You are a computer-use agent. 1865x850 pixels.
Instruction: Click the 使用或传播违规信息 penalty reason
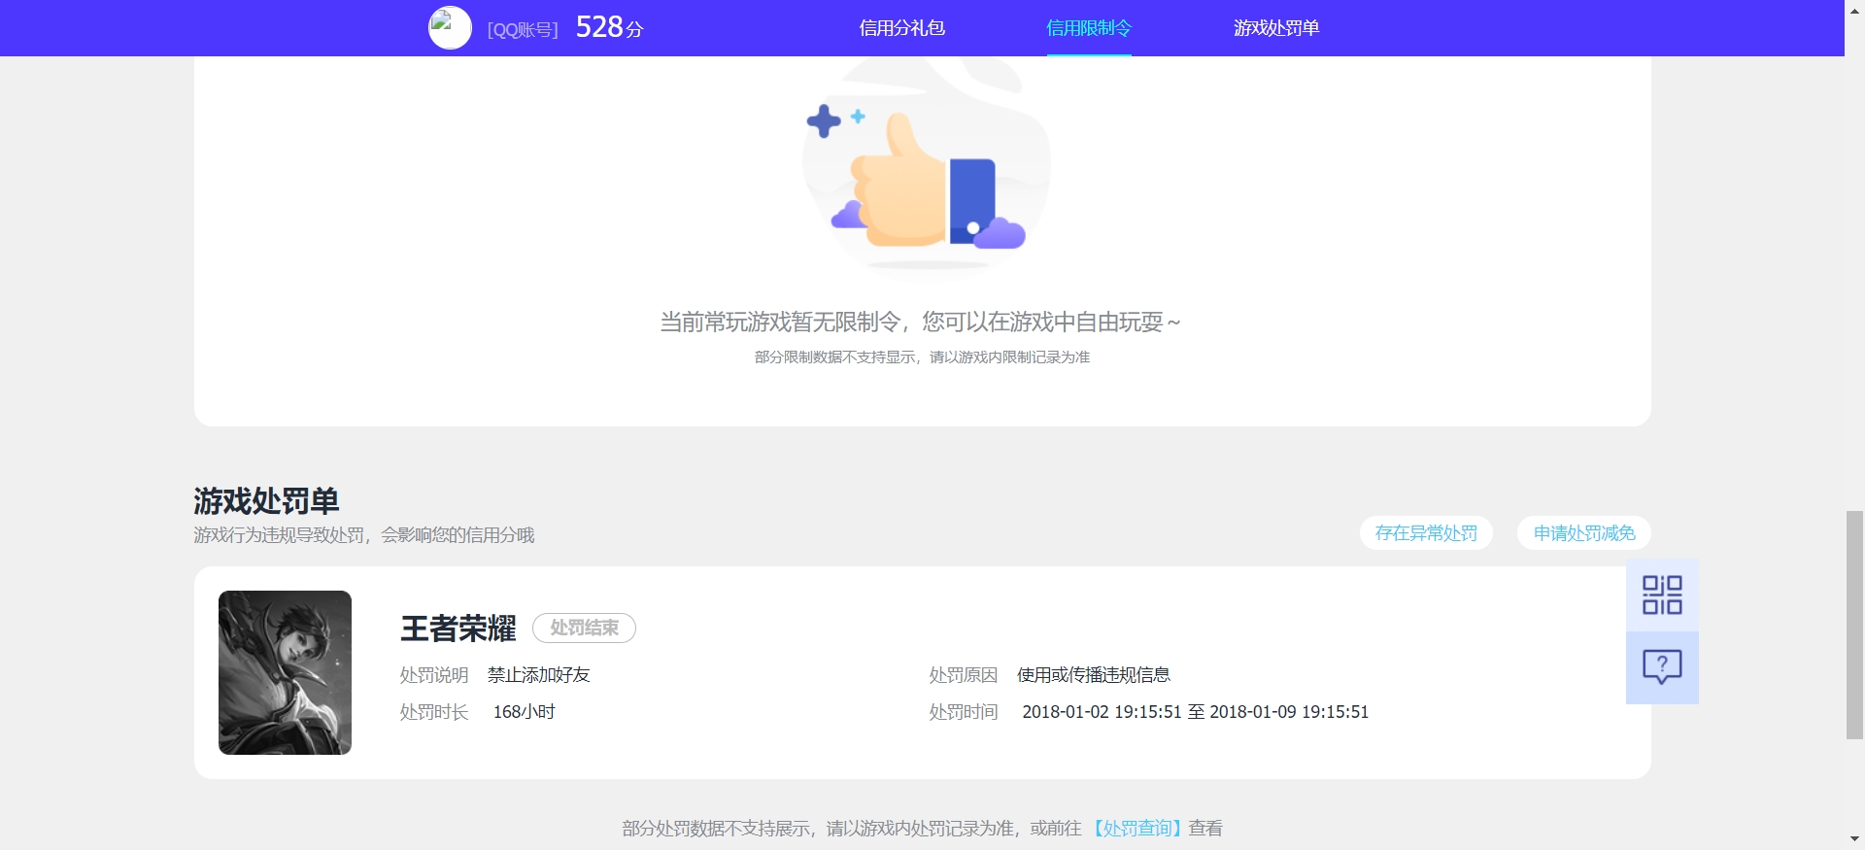pyautogui.click(x=1093, y=675)
